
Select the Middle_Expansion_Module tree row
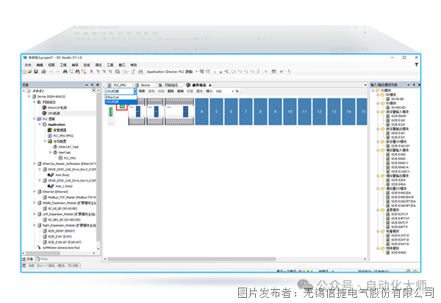click(x=67, y=202)
